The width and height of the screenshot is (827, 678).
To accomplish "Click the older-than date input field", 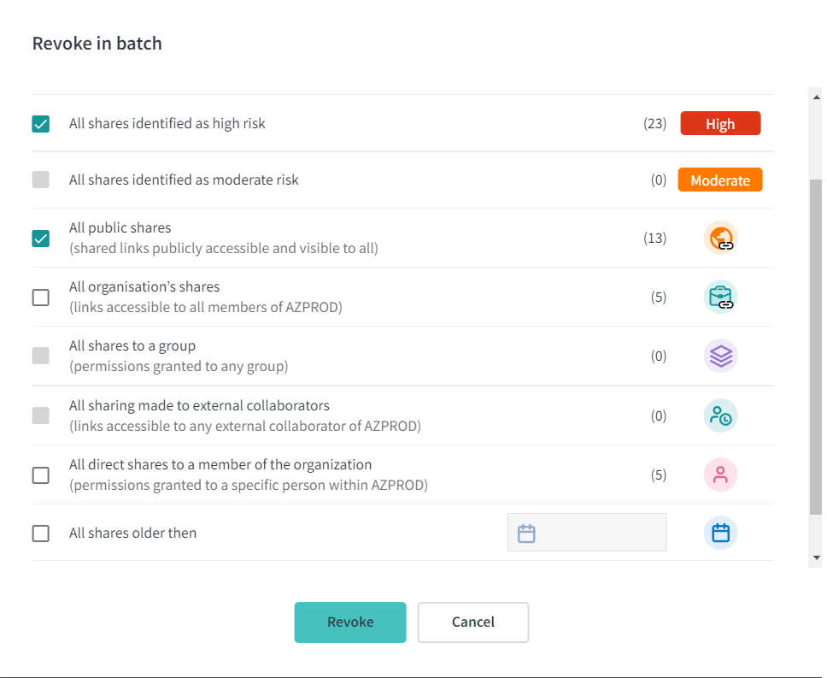I will 587,533.
